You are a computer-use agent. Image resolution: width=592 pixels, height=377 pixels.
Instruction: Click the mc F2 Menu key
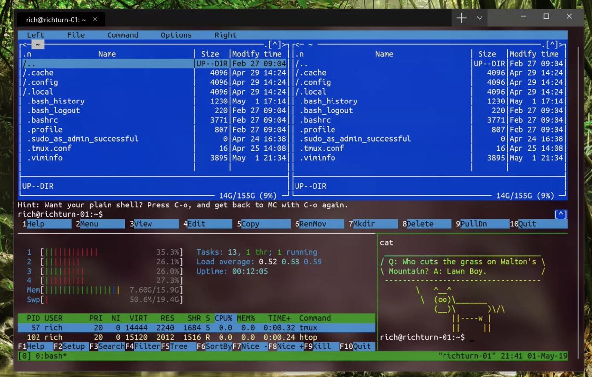coord(100,224)
